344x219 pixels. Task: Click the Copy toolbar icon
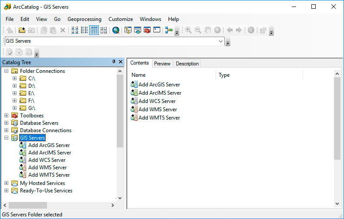coord(44,30)
